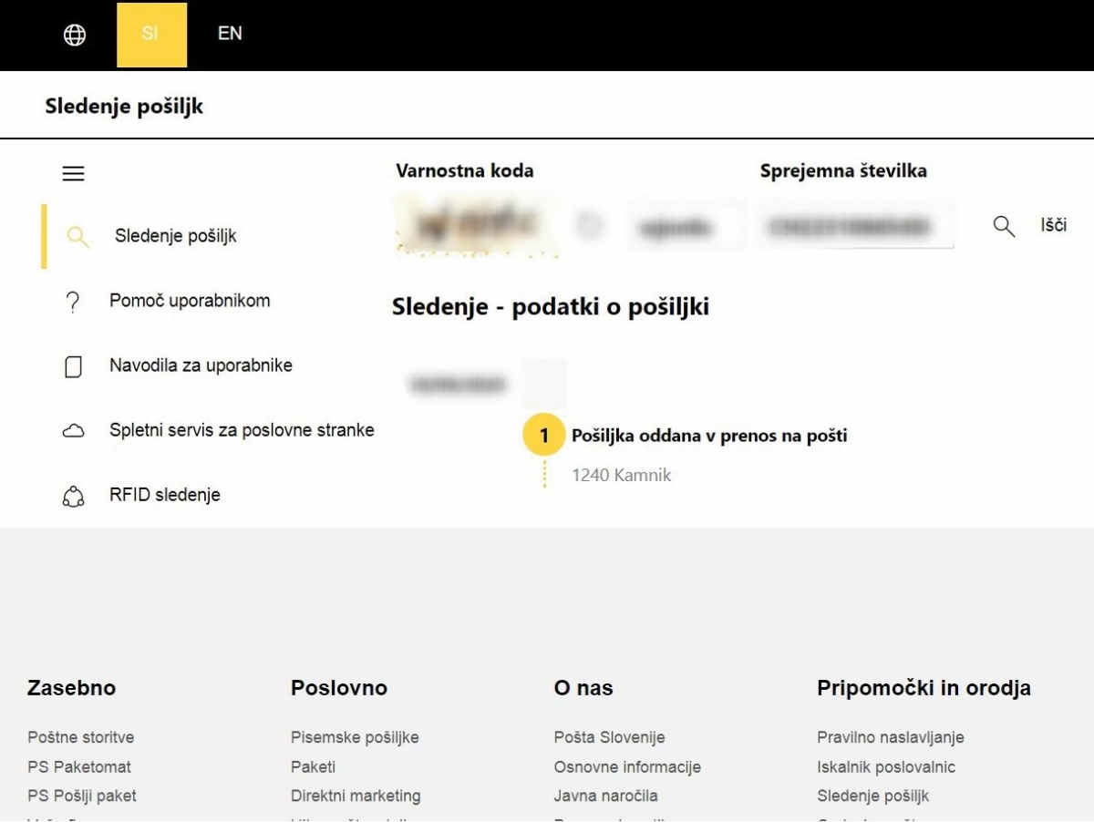Click the RFID sledenje icon
1094x822 pixels.
pyautogui.click(x=73, y=497)
